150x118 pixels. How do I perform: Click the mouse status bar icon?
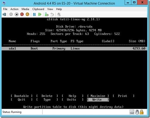click(137, 112)
